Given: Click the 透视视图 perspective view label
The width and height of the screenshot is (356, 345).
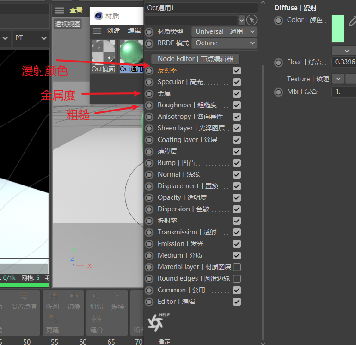Looking at the screenshot, I should click(68, 24).
